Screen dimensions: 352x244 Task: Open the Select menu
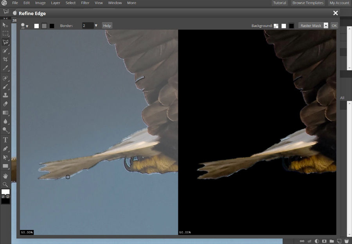[70, 3]
